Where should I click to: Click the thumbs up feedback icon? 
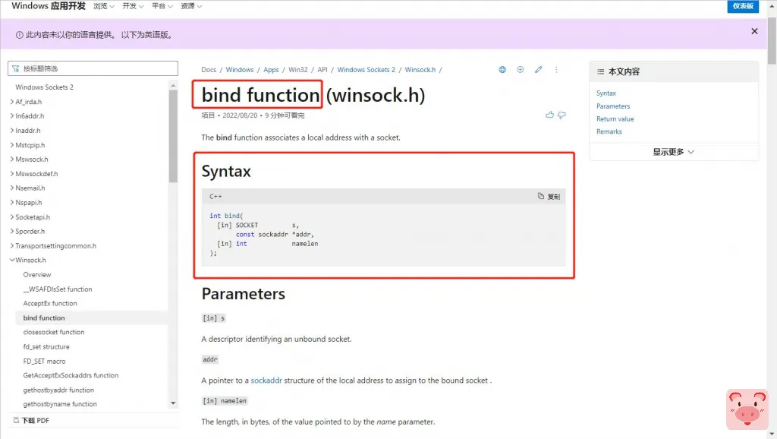pyautogui.click(x=549, y=115)
